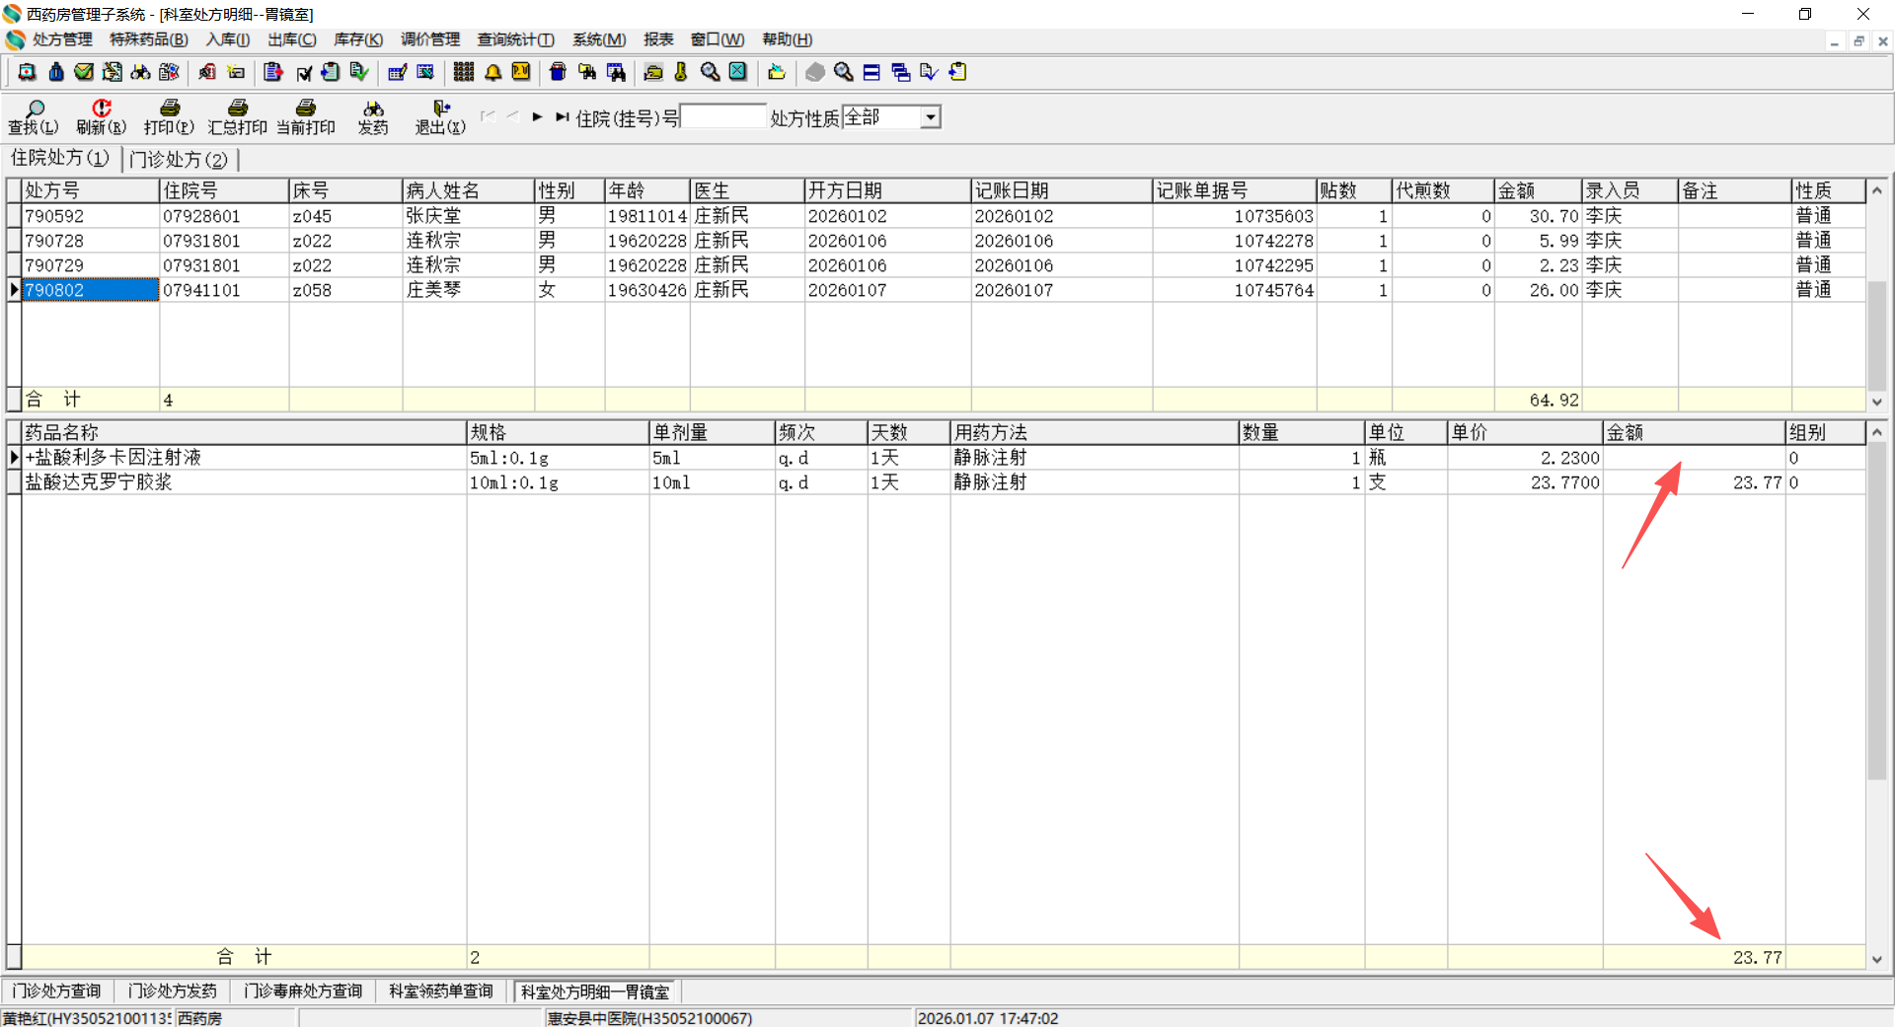Switch to the 科室领药单查询 window tab
Viewport: 1895px width, 1027px height.
[441, 990]
